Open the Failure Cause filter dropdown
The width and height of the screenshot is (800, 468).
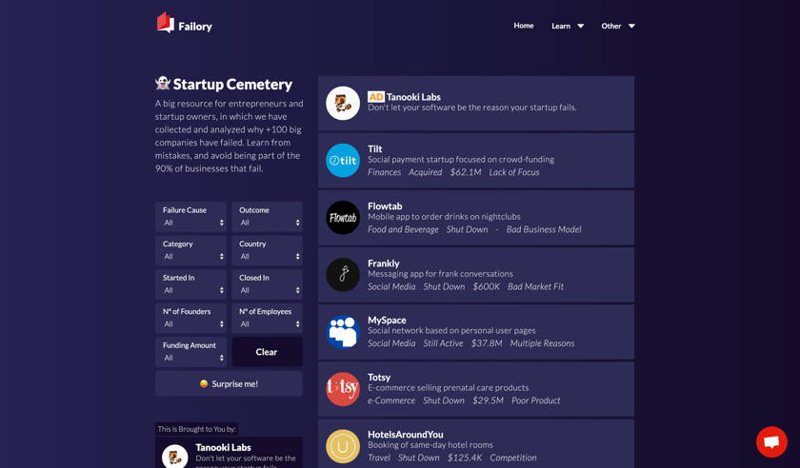coord(190,217)
